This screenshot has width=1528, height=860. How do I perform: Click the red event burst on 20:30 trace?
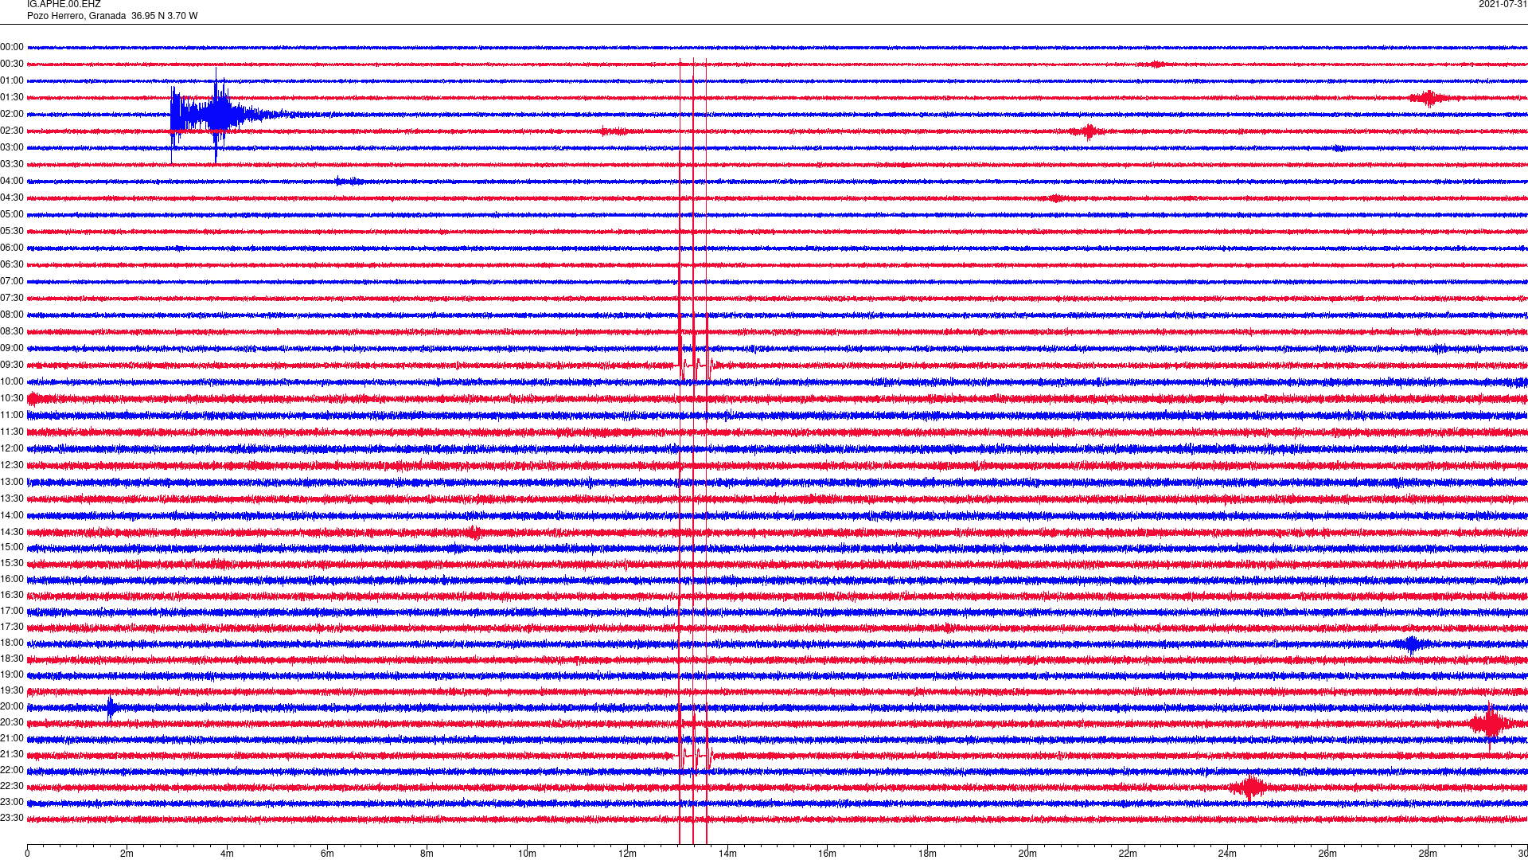pos(1490,725)
